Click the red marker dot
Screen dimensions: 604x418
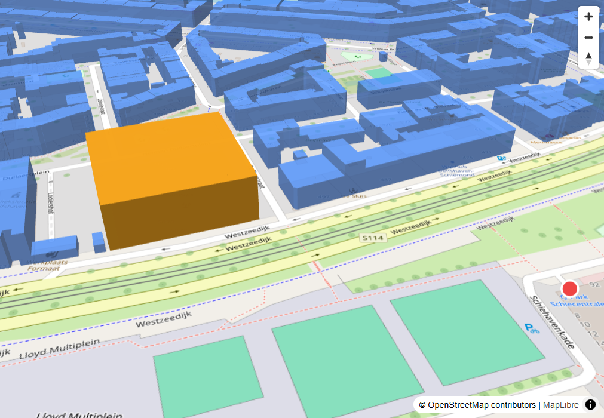coord(570,288)
